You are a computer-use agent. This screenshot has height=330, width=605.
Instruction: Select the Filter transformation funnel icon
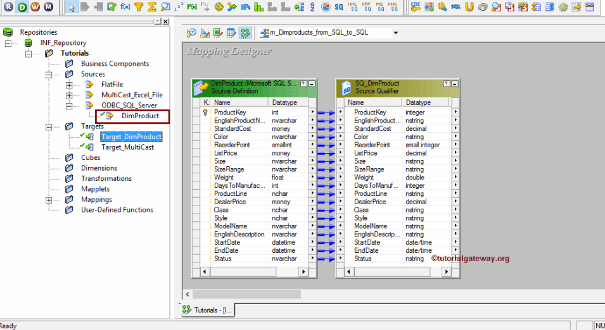139,7
